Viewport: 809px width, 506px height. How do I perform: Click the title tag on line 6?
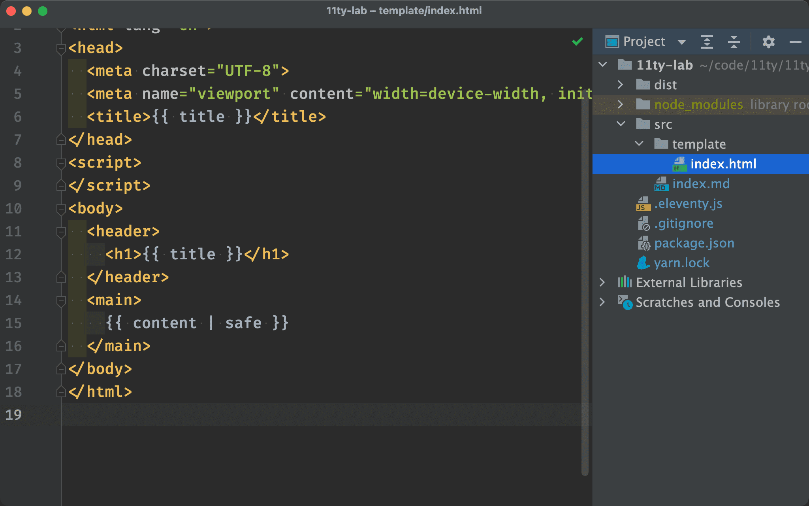(x=206, y=117)
